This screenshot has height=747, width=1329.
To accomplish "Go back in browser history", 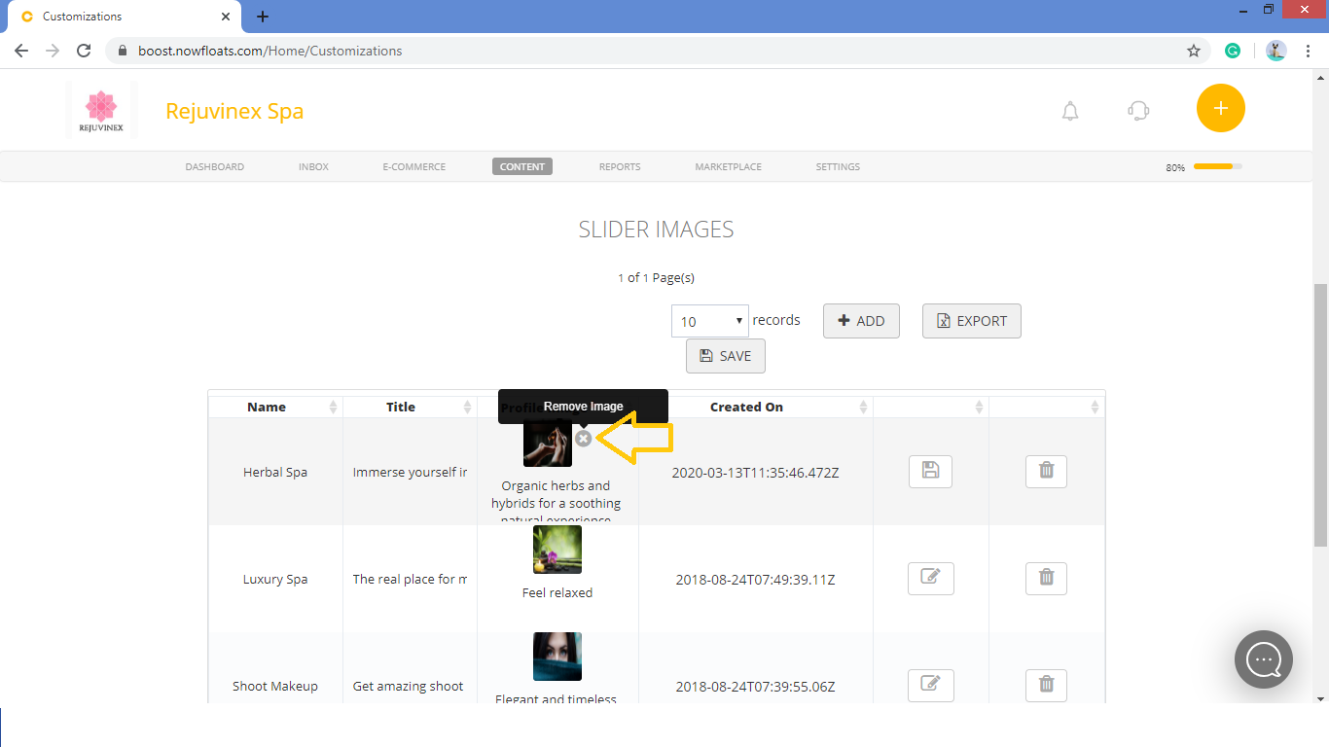I will (21, 51).
